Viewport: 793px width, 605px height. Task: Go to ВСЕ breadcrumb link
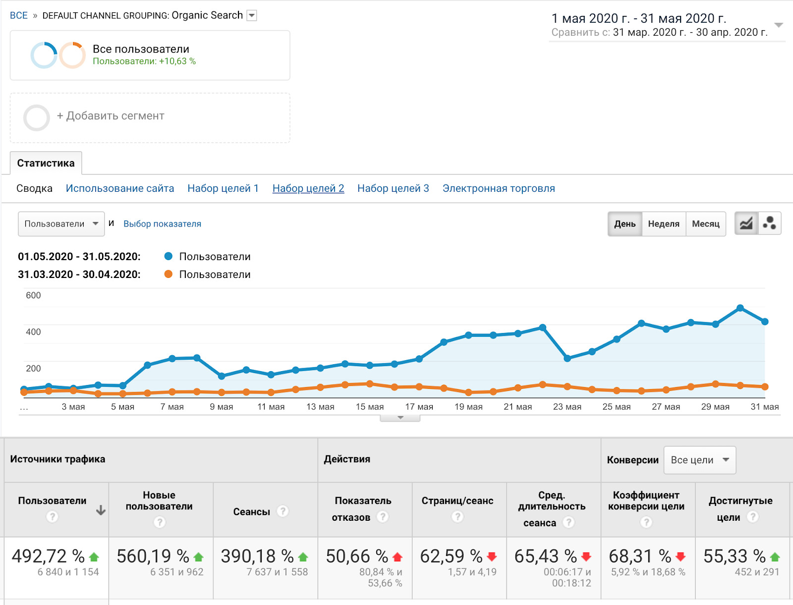(19, 15)
